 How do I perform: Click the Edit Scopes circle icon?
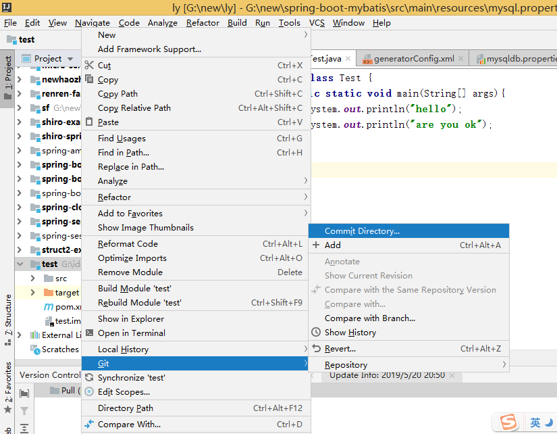(x=90, y=391)
